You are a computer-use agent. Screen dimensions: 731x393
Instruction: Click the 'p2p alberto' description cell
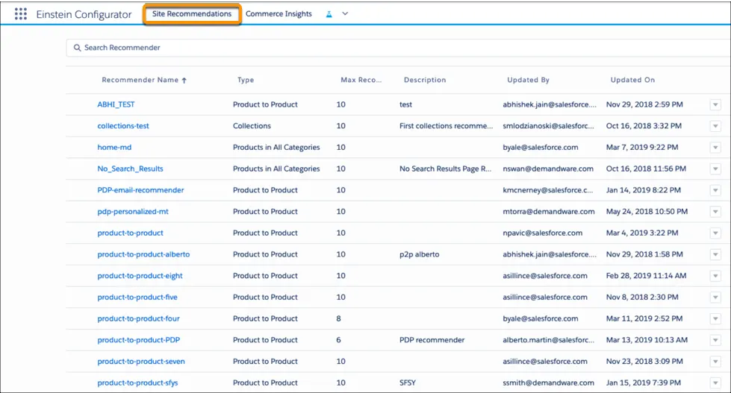click(x=419, y=254)
